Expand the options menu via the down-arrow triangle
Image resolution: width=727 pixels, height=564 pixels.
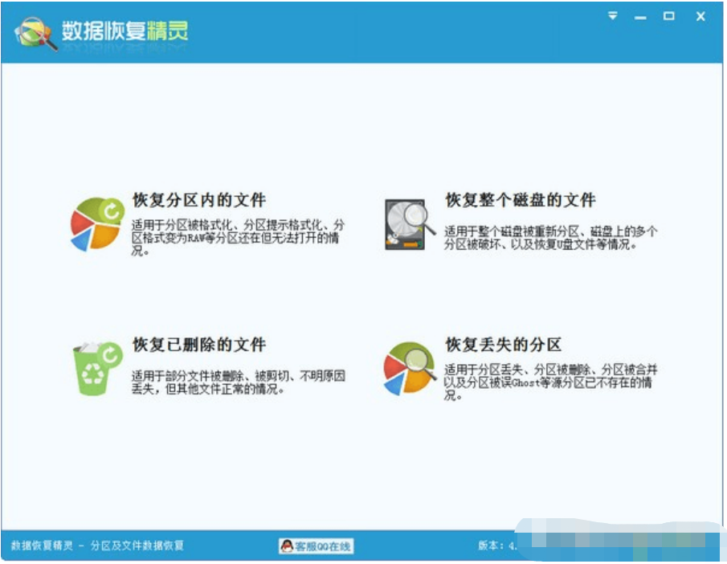click(x=614, y=15)
